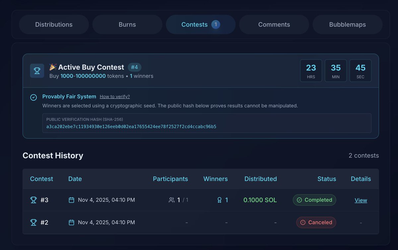The image size is (398, 250).
Task: Select the party popper emoji in the contest title
Action: 52,67
